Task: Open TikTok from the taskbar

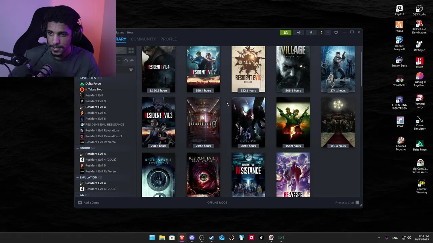Action: click(x=261, y=238)
